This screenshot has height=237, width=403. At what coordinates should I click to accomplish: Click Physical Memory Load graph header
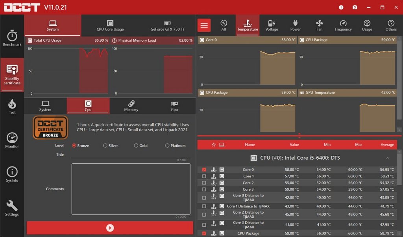point(152,40)
